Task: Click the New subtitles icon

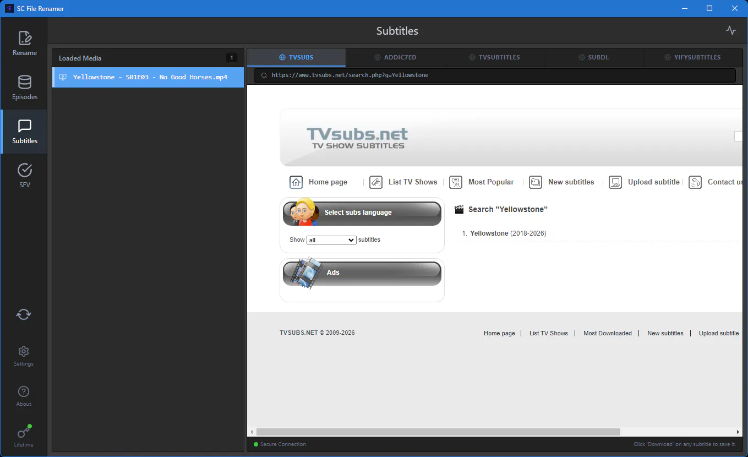Action: [536, 182]
